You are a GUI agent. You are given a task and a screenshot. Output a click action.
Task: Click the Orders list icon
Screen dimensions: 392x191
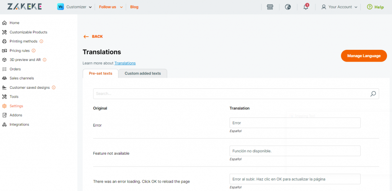4,69
